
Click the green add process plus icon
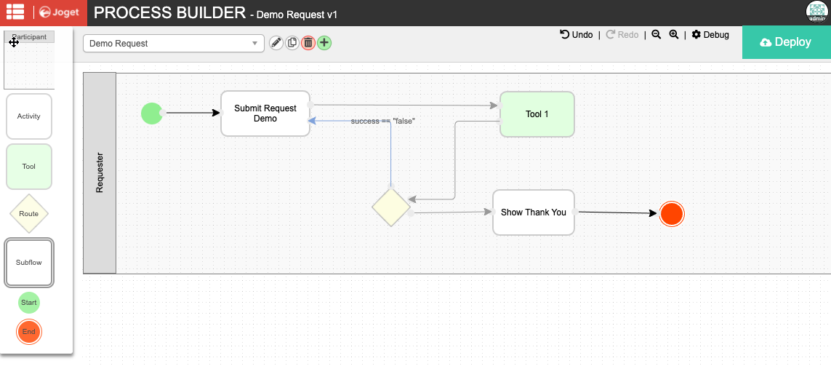[324, 43]
